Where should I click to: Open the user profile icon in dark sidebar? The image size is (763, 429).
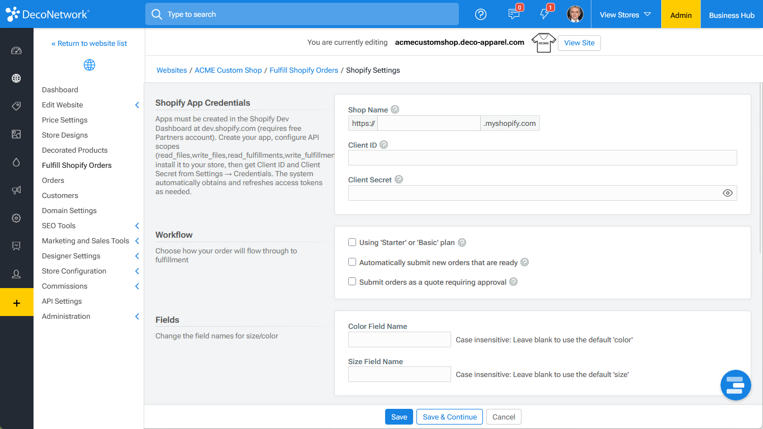pyautogui.click(x=16, y=274)
